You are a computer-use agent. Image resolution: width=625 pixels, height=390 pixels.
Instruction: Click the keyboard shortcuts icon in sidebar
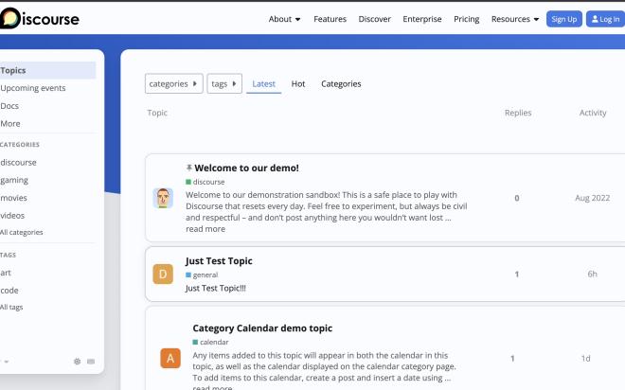click(91, 362)
